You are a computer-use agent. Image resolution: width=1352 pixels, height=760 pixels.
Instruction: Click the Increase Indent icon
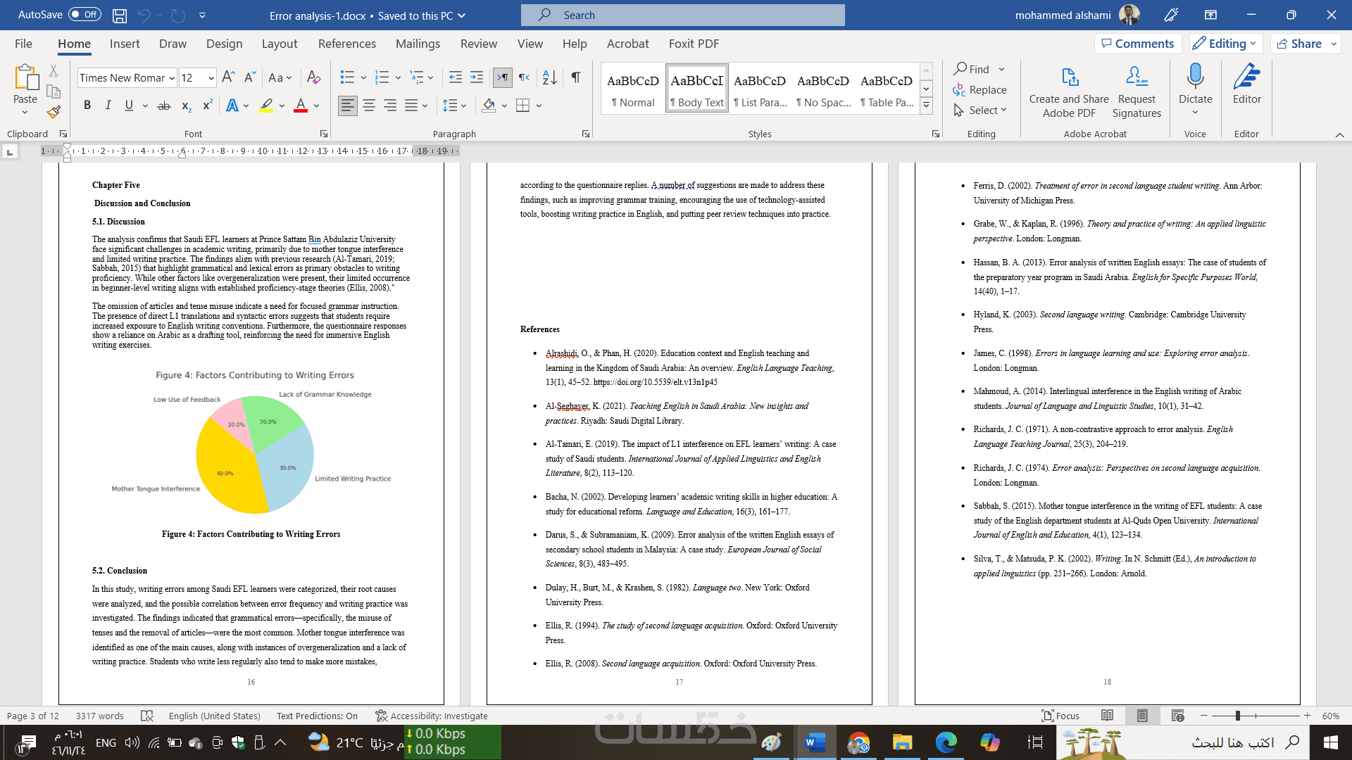477,77
